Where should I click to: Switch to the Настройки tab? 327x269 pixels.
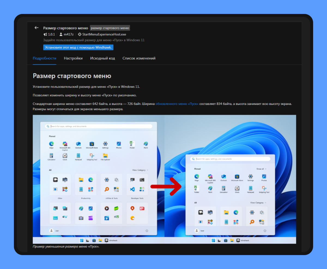[73, 58]
